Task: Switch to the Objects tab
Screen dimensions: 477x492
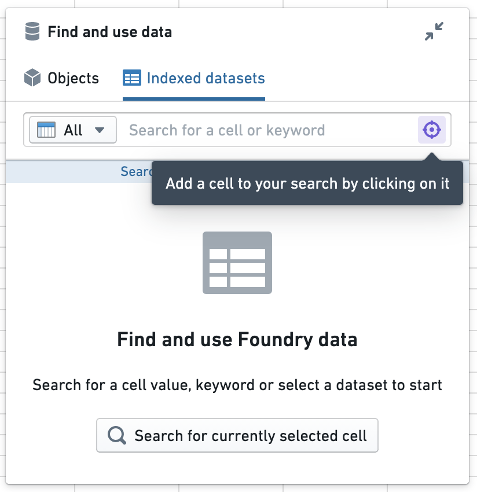Action: (x=61, y=78)
